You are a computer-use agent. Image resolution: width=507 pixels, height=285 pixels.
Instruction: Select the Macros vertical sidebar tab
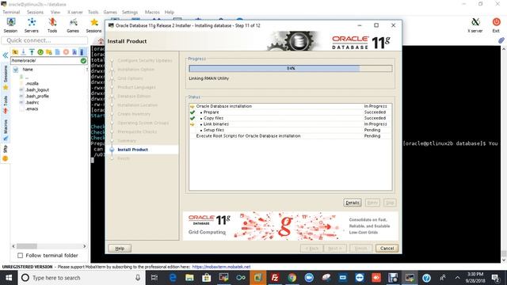coord(6,130)
